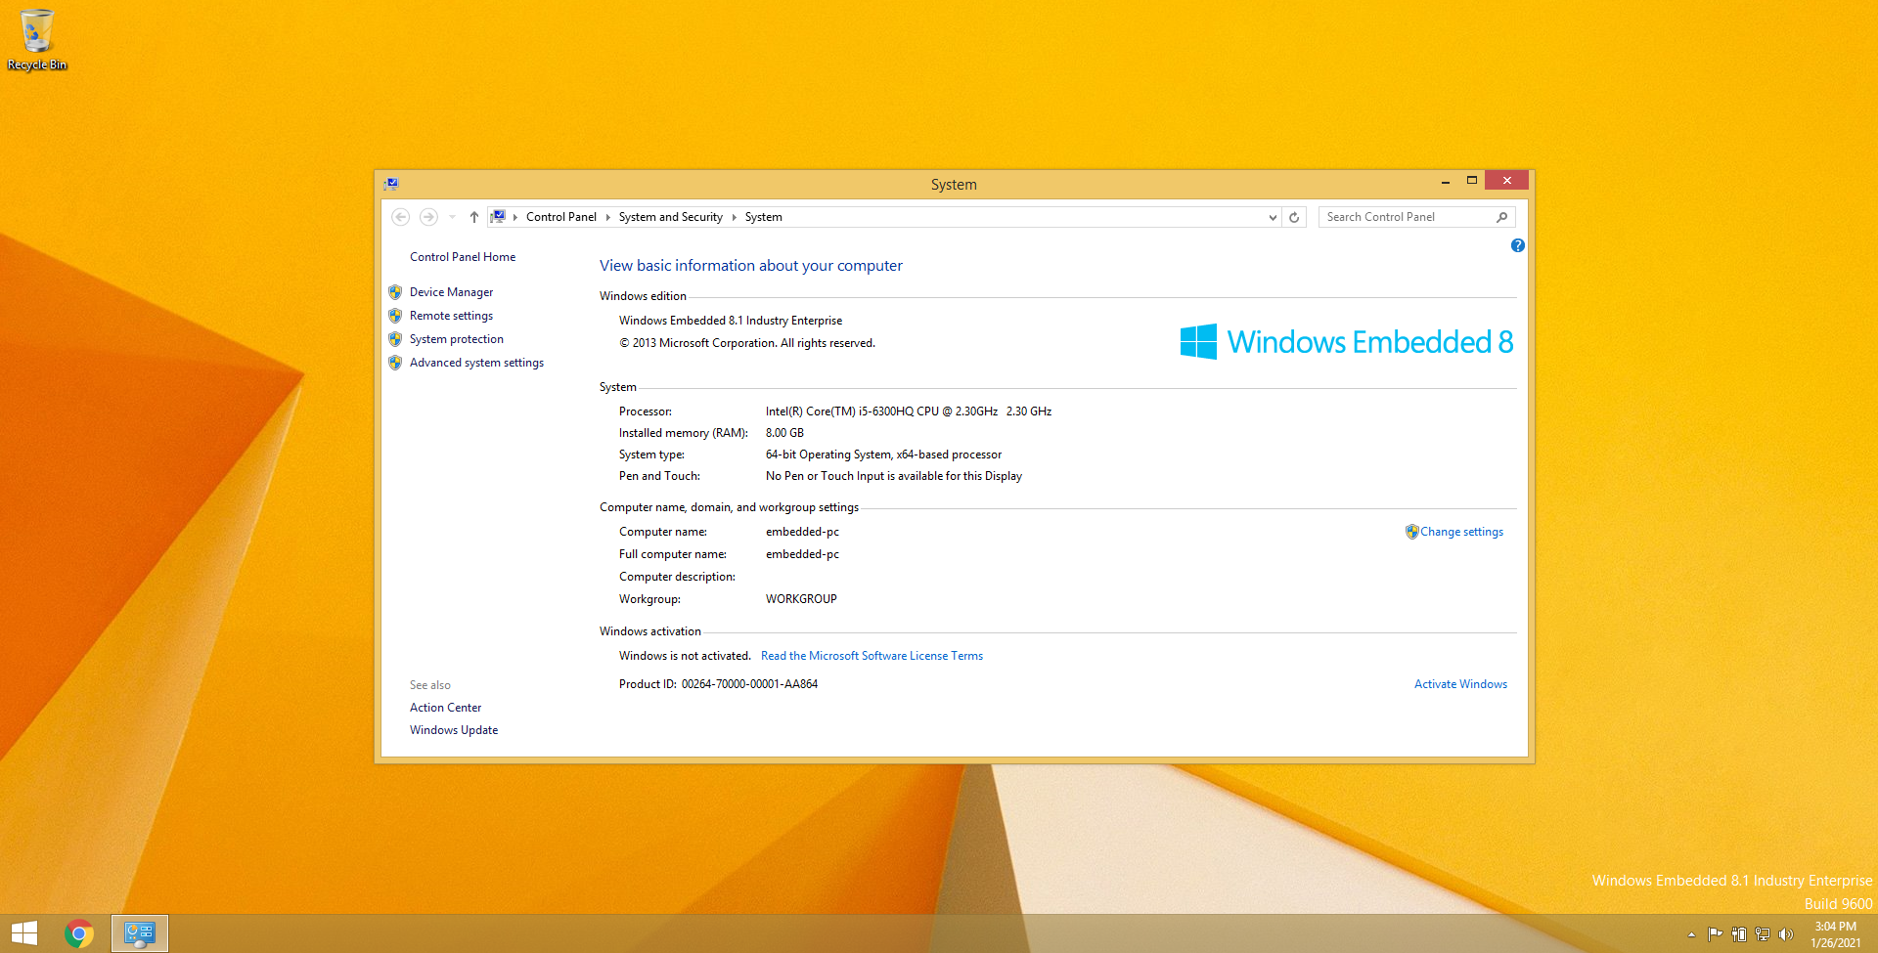Expand the chevron after Control Panel
This screenshot has width=1878, height=953.
[607, 217]
